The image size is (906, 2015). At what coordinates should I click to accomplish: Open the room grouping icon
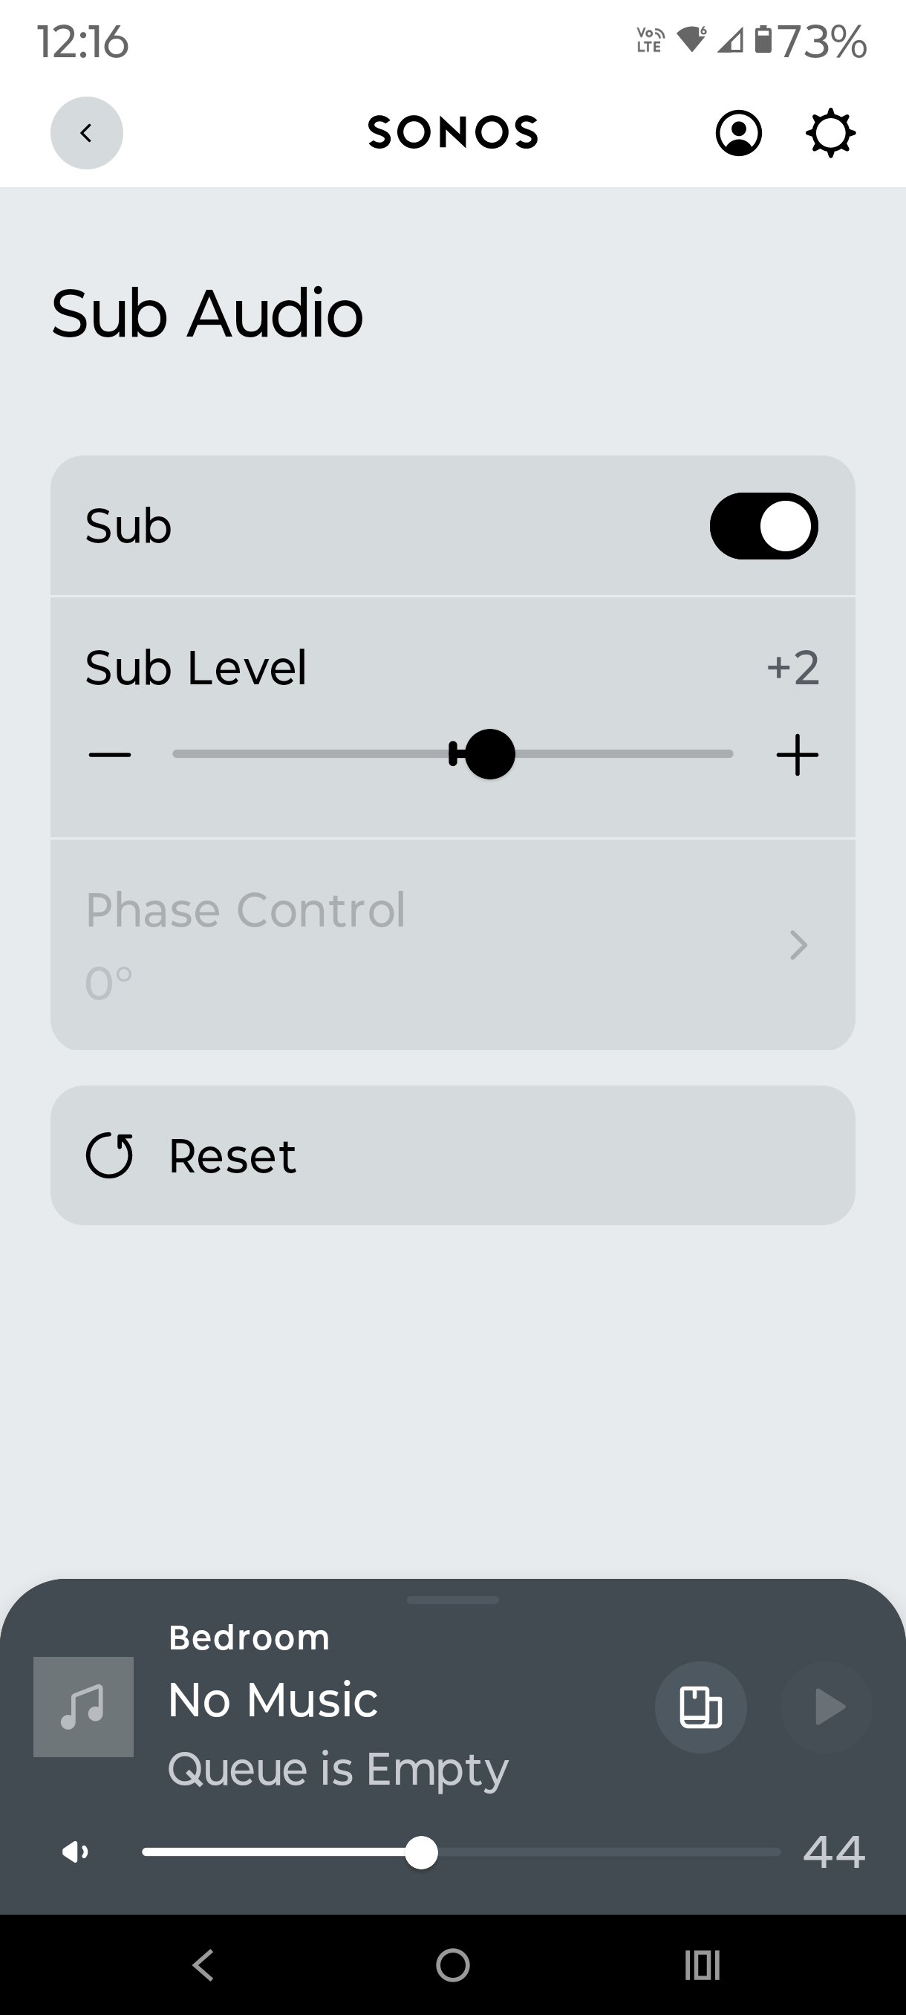pos(700,1707)
